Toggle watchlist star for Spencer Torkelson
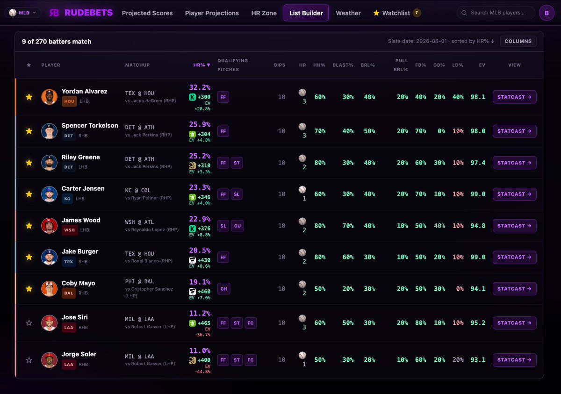Screen dimensions: 561x394 (x=29, y=131)
